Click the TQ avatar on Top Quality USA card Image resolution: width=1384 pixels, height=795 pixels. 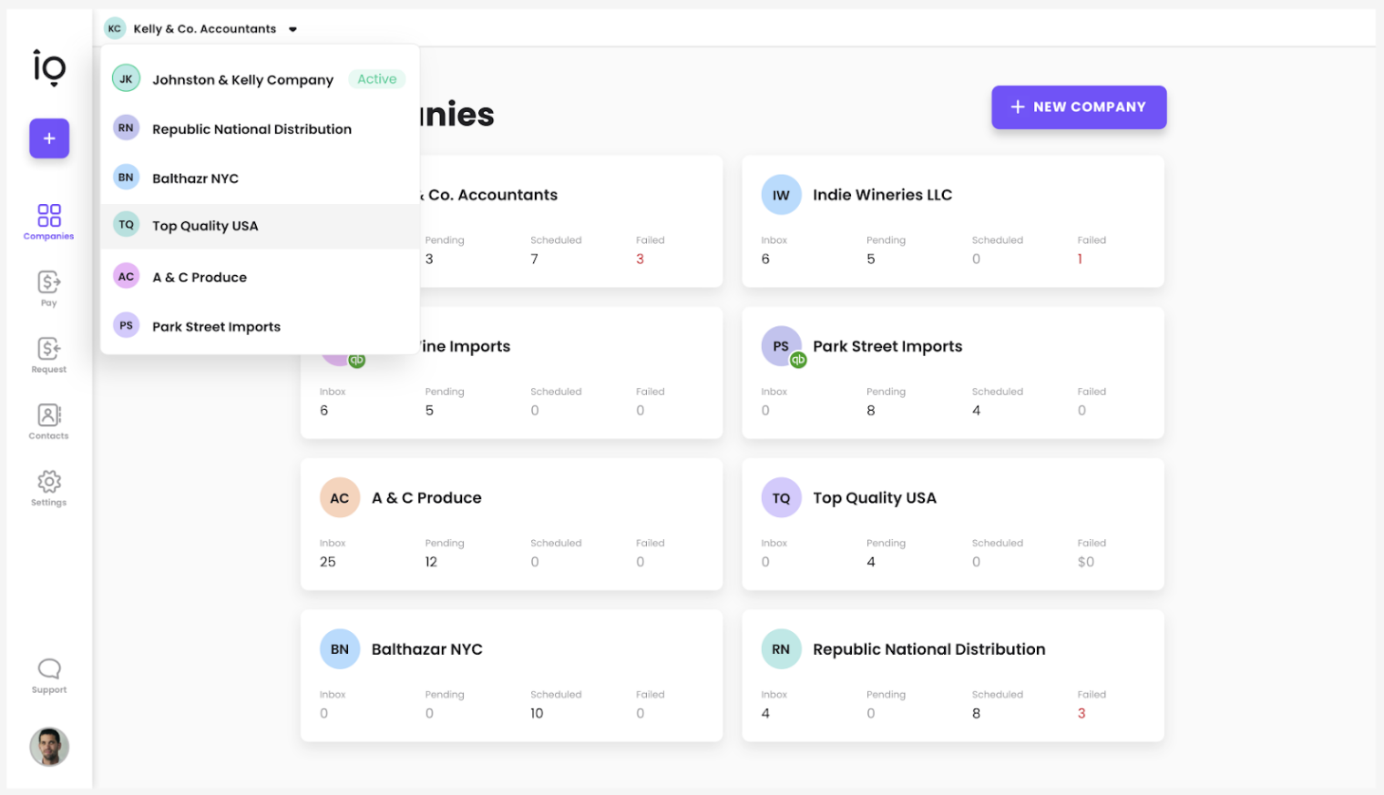pyautogui.click(x=781, y=498)
